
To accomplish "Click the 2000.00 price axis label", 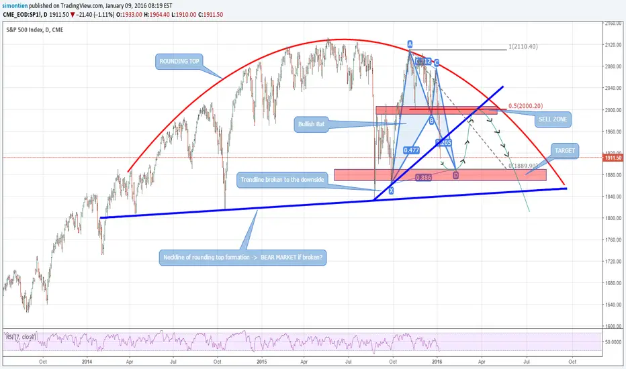I will [x=613, y=110].
